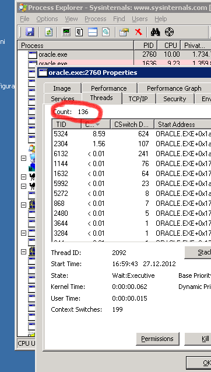Switch to the Services tab
The height and width of the screenshot is (372, 211).
pyautogui.click(x=62, y=99)
